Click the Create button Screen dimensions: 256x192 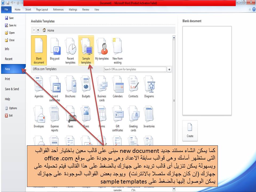pos(190,131)
